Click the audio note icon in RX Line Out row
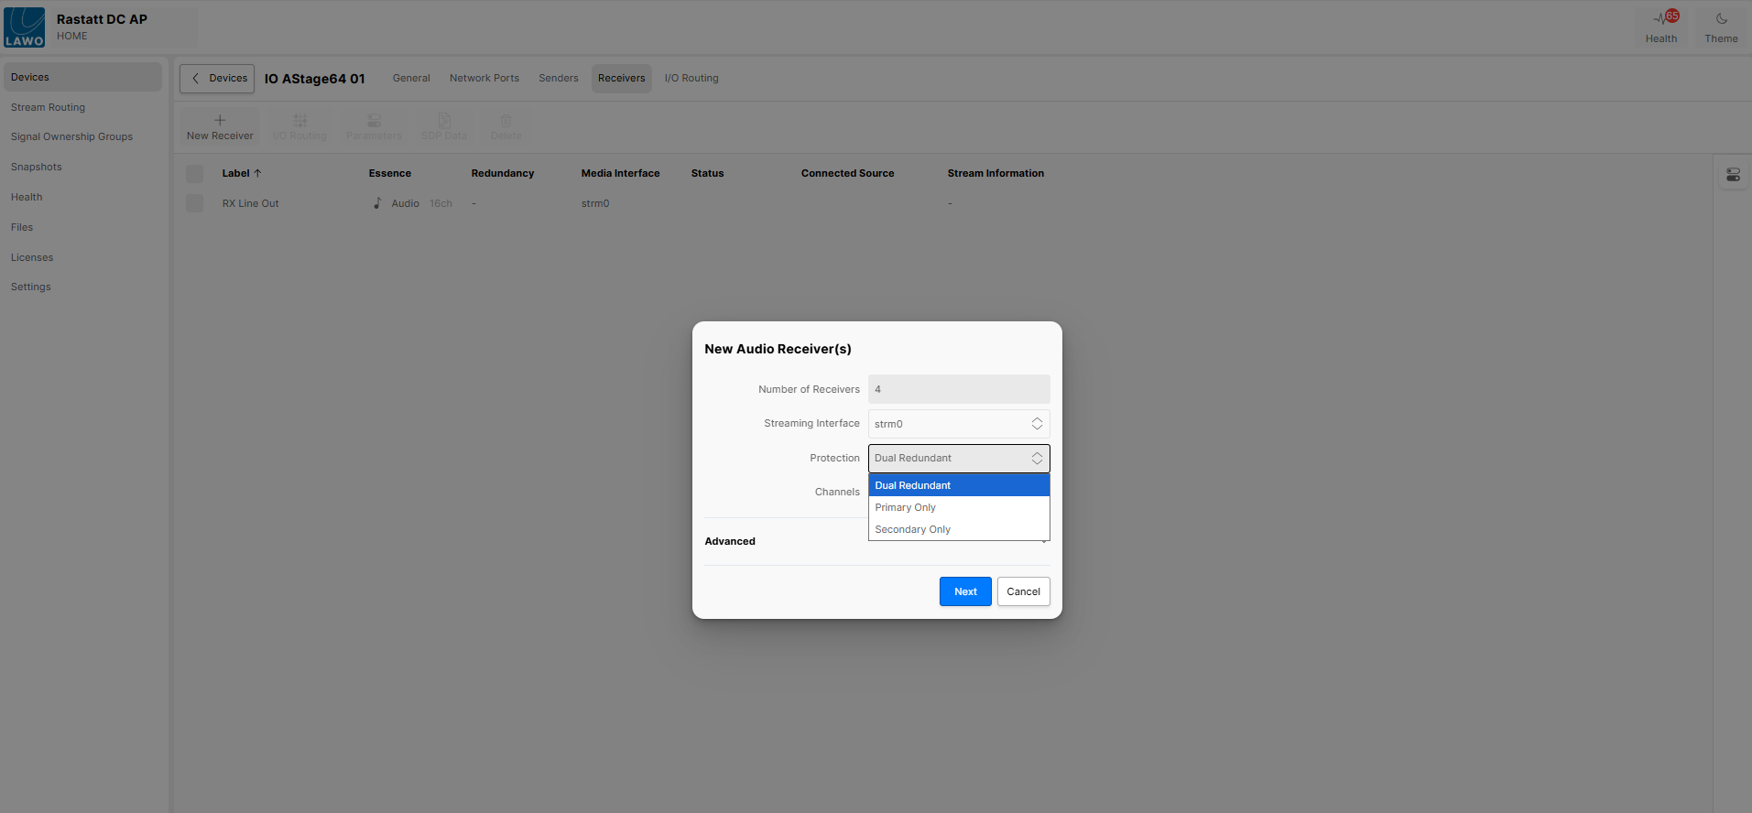1752x813 pixels. (x=377, y=203)
